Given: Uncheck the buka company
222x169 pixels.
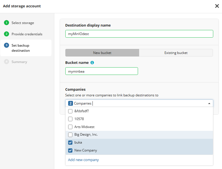Looking at the screenshot, I should point(70,142).
